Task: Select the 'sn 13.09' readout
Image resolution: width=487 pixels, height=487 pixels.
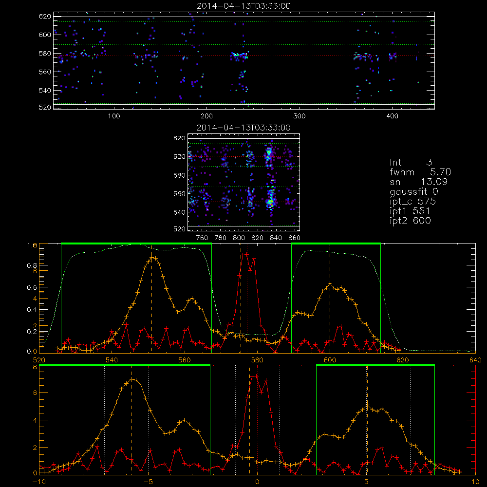Action: (418, 182)
